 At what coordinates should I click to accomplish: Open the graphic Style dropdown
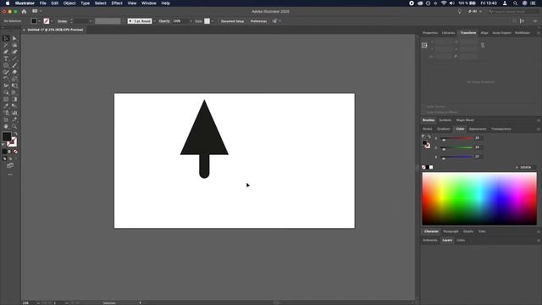(213, 21)
